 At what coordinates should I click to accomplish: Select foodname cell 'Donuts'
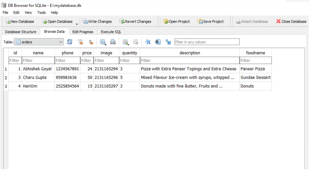(255, 86)
